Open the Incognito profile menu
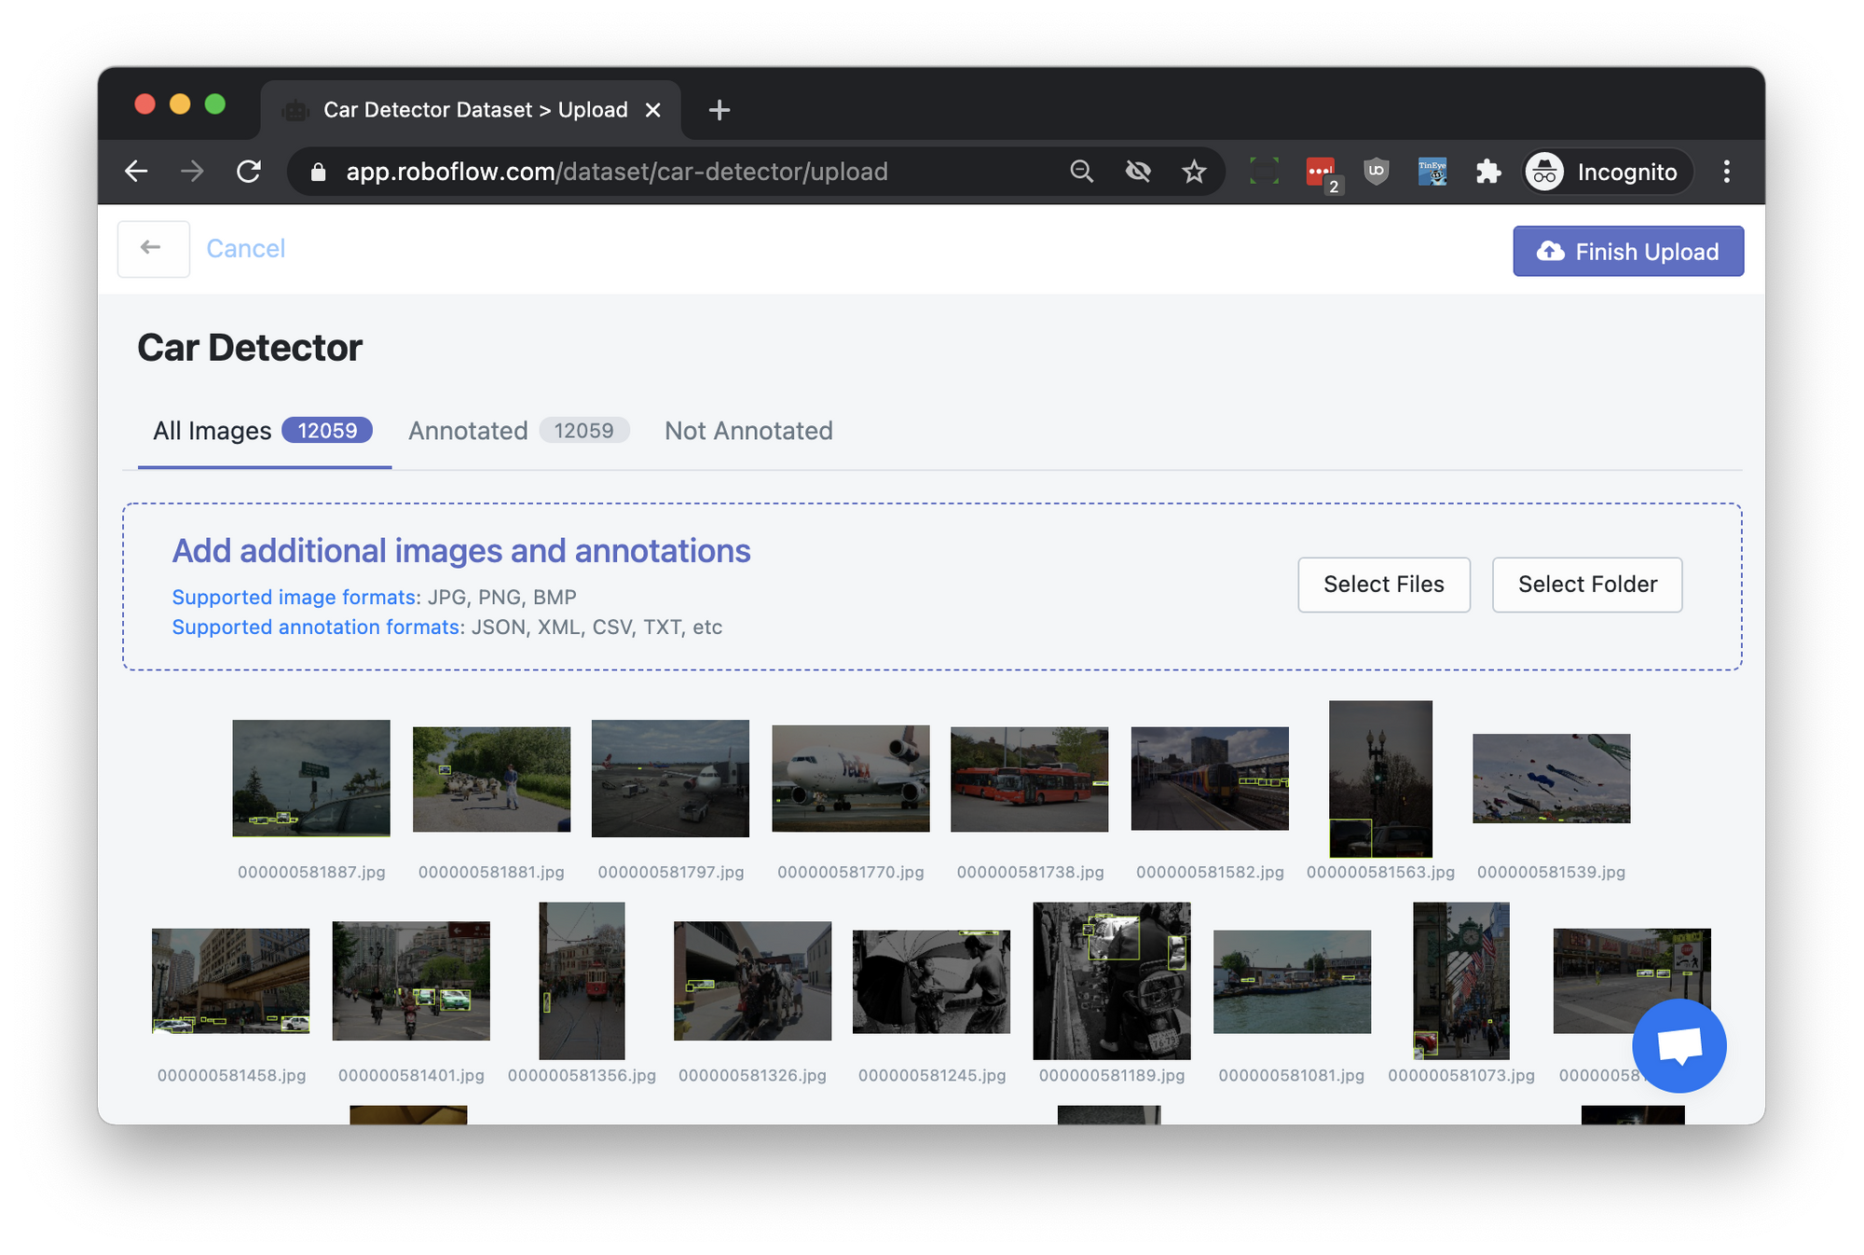This screenshot has height=1255, width=1864. (x=1607, y=172)
